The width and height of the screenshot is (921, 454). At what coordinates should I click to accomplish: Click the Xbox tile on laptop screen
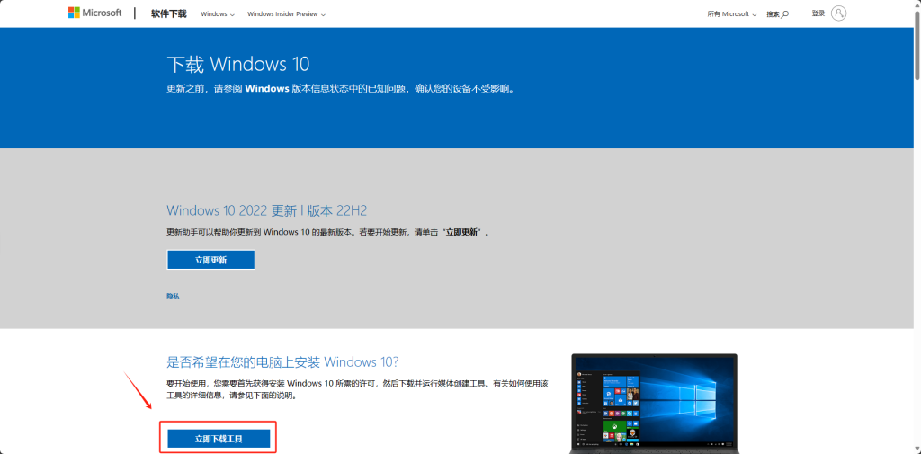pyautogui.click(x=616, y=427)
